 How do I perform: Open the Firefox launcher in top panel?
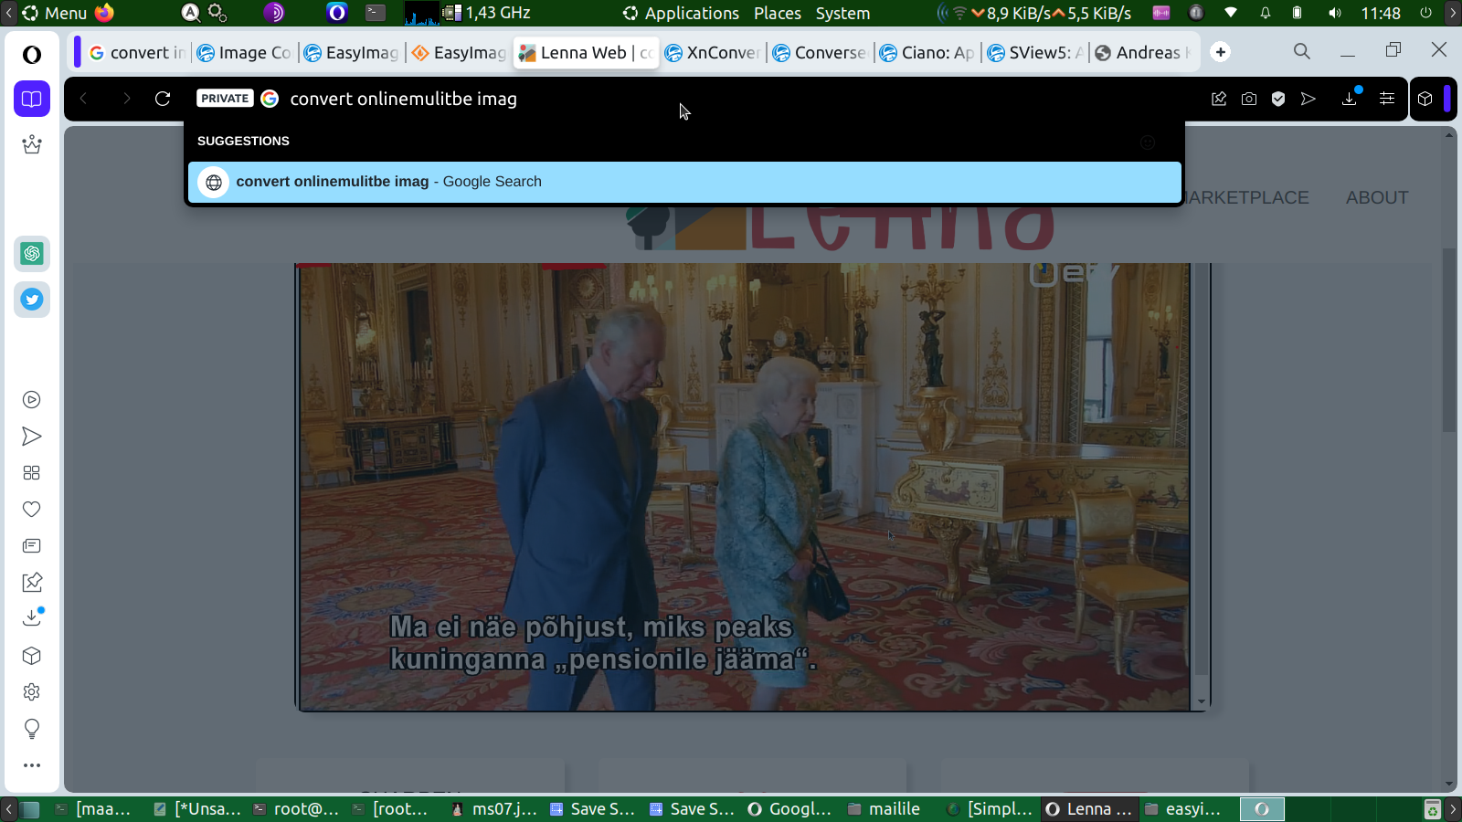(105, 13)
